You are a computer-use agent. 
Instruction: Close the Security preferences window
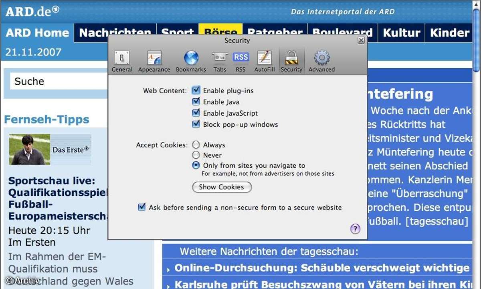click(361, 41)
